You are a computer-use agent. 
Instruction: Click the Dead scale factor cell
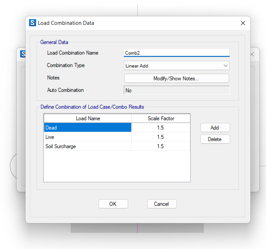coord(160,128)
